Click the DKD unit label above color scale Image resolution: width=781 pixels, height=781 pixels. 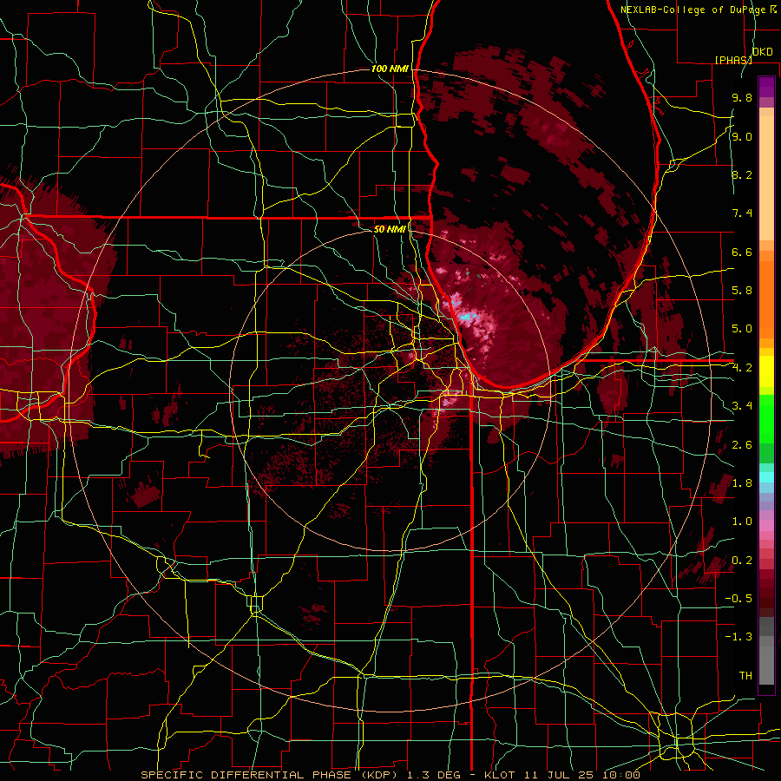762,52
